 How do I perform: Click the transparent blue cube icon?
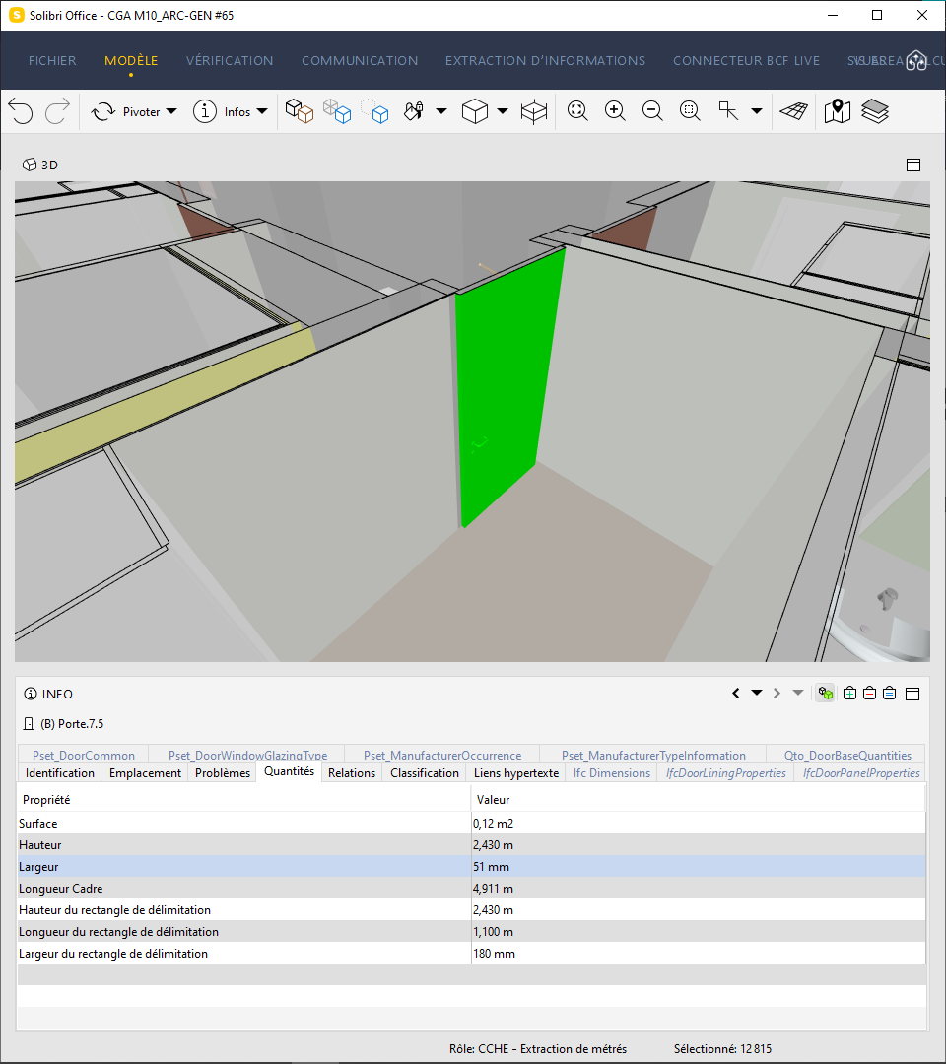[x=337, y=111]
